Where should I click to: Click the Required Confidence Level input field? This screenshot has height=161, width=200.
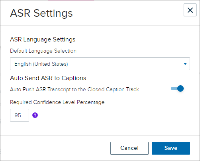point(20,115)
